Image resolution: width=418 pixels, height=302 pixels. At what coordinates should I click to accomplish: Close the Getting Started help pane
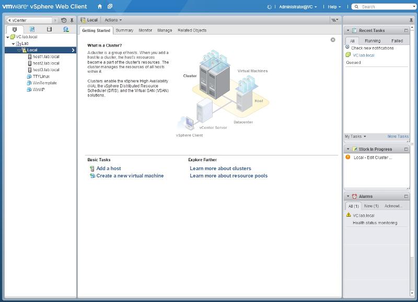[333, 40]
